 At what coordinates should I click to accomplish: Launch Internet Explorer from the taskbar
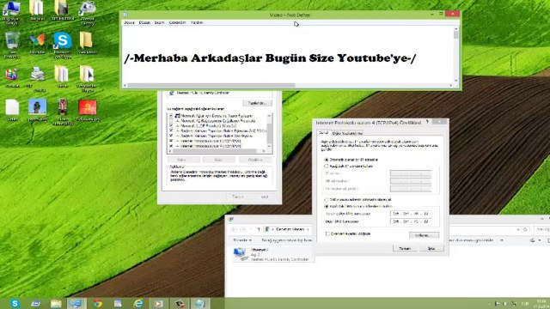coord(138,303)
